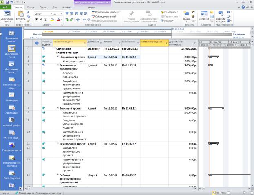Image resolution: width=254 pixels, height=195 pixels.
Task: Set task to 100% complete
Action: pos(86,13)
